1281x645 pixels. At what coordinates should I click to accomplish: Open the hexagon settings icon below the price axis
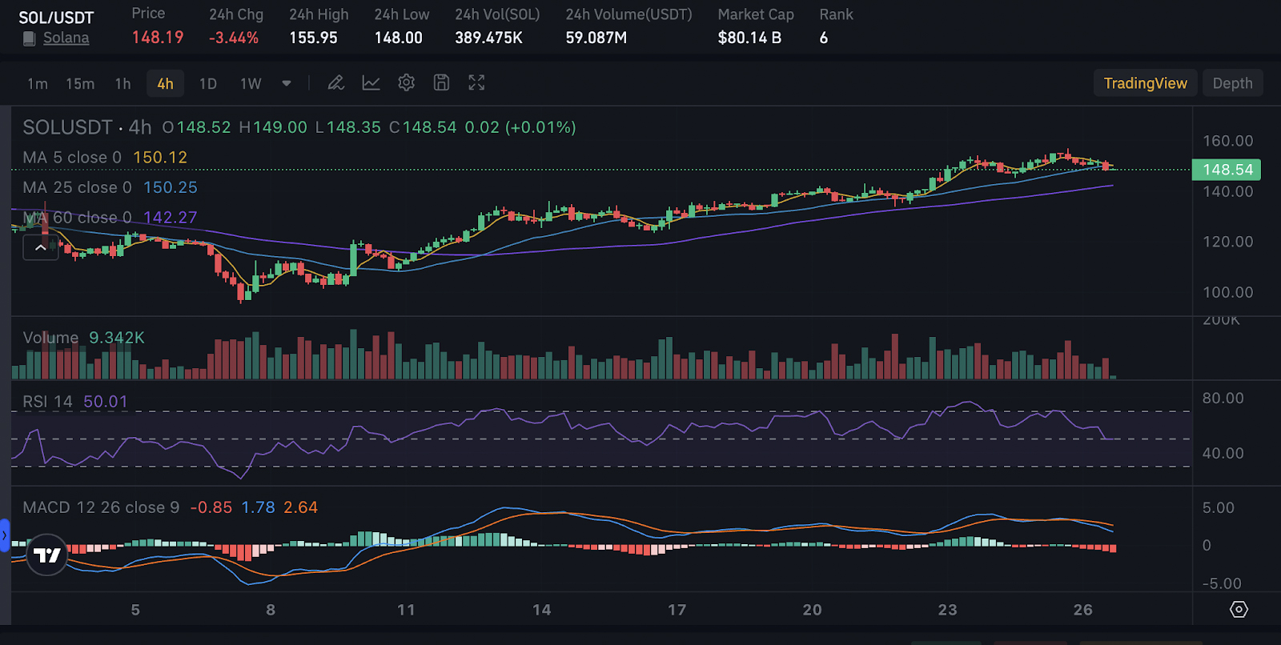(1239, 610)
